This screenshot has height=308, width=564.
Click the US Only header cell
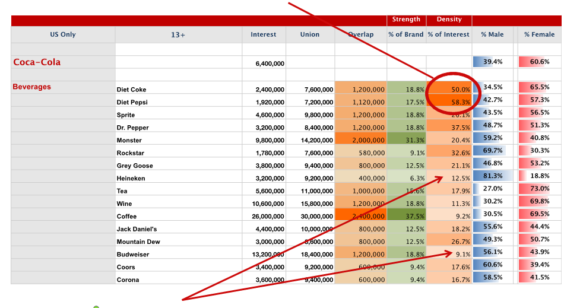pyautogui.click(x=63, y=34)
